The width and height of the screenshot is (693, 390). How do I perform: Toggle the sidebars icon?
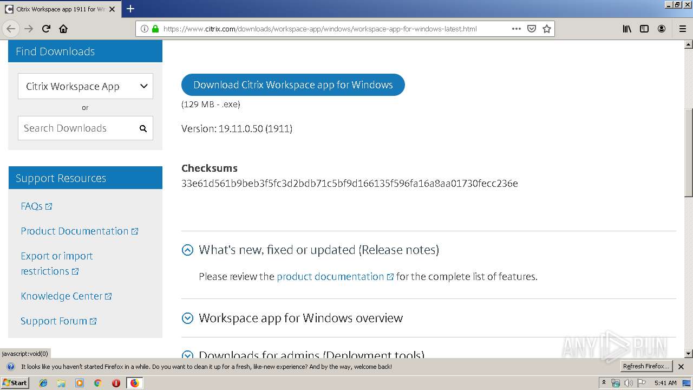coord(644,29)
